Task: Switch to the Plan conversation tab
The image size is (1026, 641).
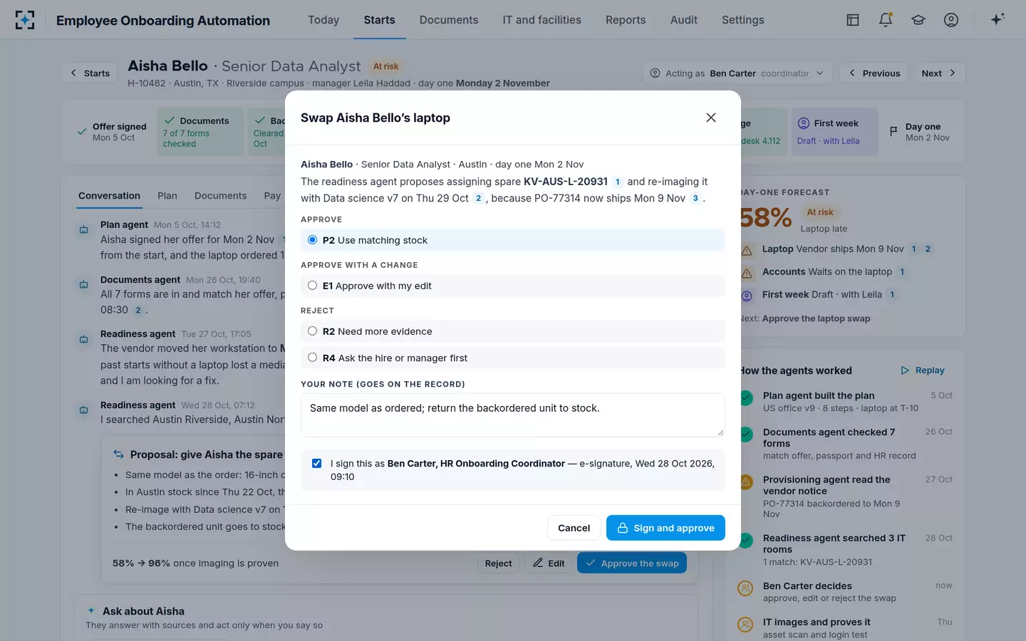Action: 167,196
